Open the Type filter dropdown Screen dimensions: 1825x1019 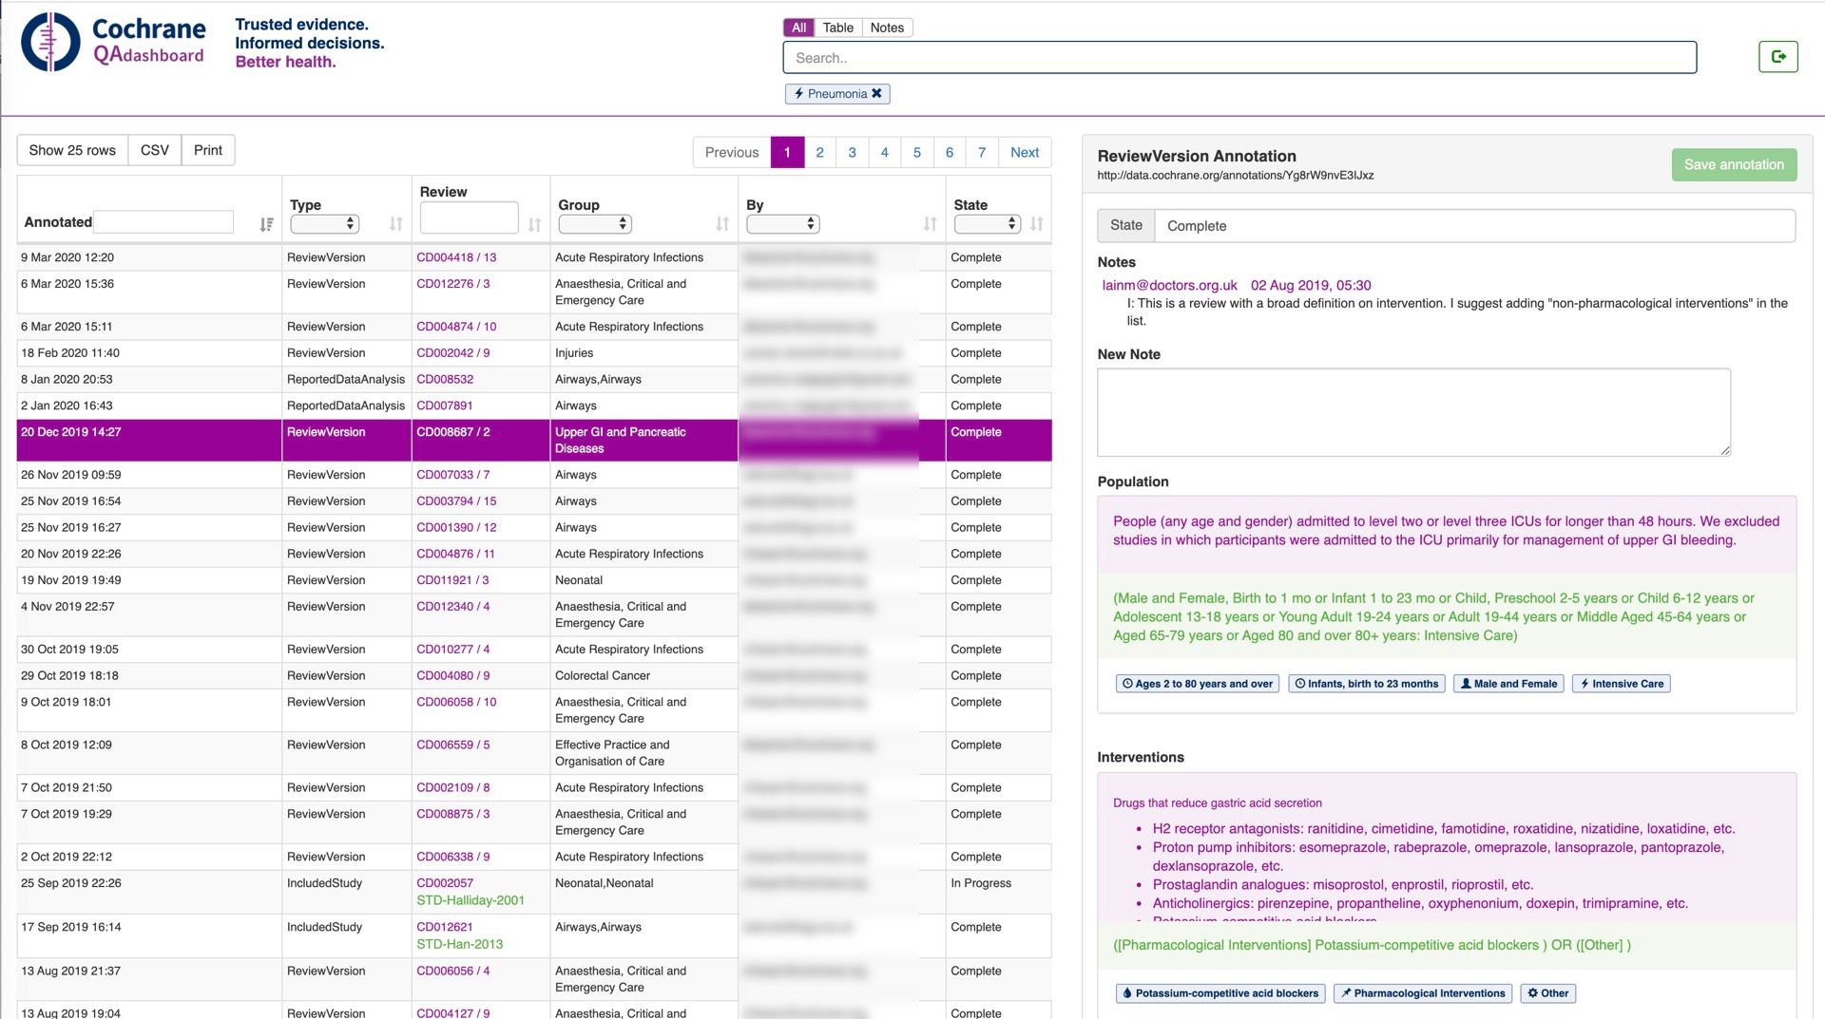[x=324, y=224]
